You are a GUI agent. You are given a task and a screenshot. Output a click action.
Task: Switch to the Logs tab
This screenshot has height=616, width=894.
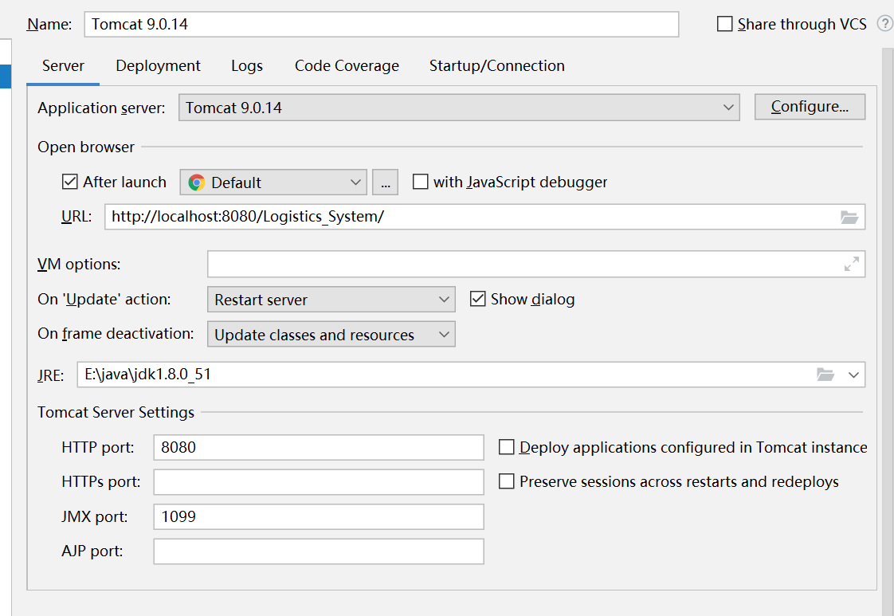click(247, 66)
